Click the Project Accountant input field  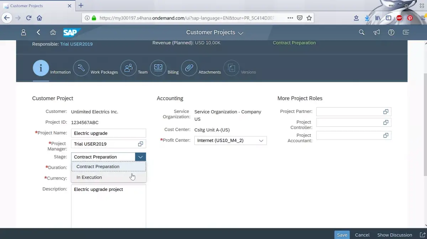[x=354, y=135]
